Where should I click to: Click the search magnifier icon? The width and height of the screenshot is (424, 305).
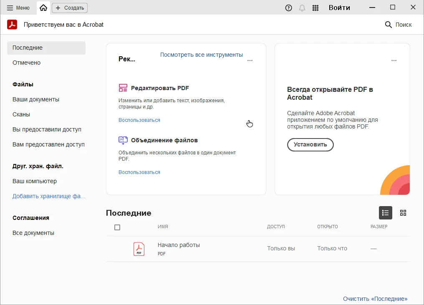pos(388,25)
